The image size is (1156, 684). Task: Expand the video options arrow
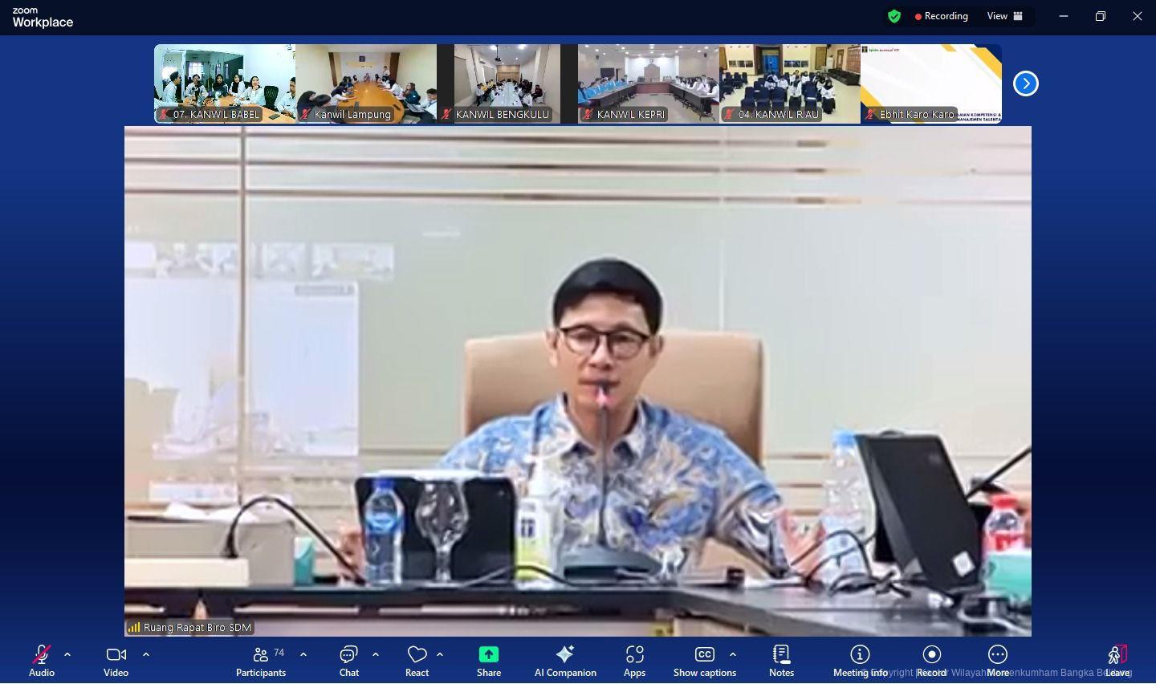pyautogui.click(x=146, y=654)
